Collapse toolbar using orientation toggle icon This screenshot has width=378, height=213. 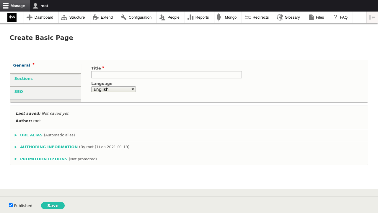pyautogui.click(x=372, y=17)
